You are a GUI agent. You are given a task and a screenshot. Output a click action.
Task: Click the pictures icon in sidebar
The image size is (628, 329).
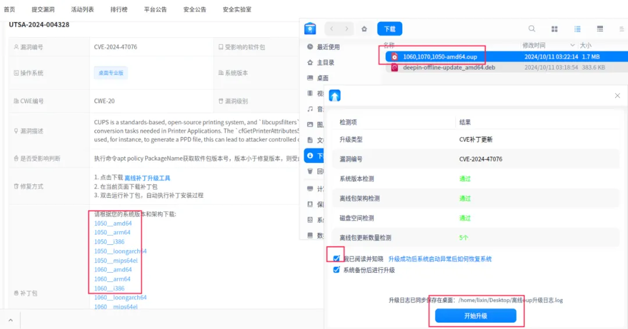click(310, 124)
